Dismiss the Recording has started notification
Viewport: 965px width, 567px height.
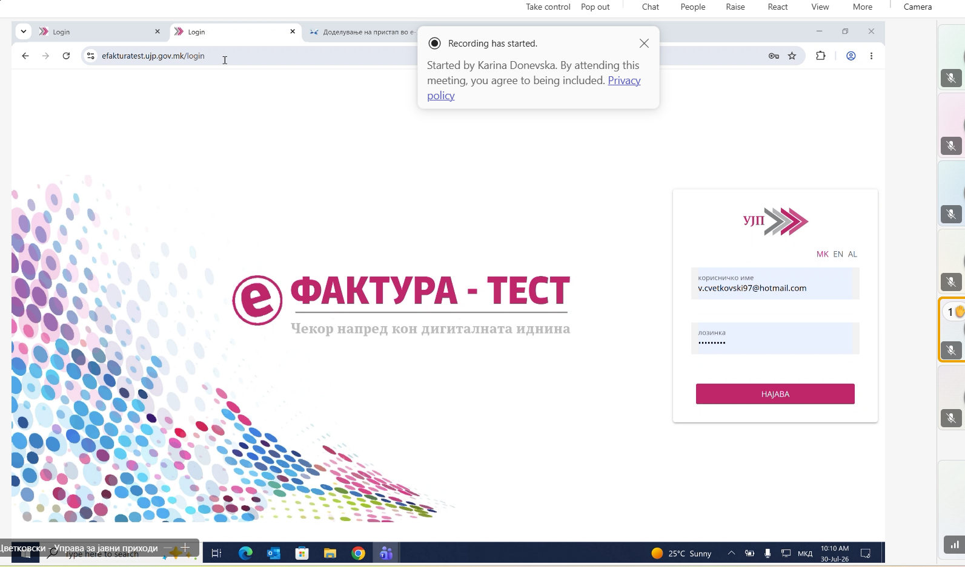click(644, 44)
